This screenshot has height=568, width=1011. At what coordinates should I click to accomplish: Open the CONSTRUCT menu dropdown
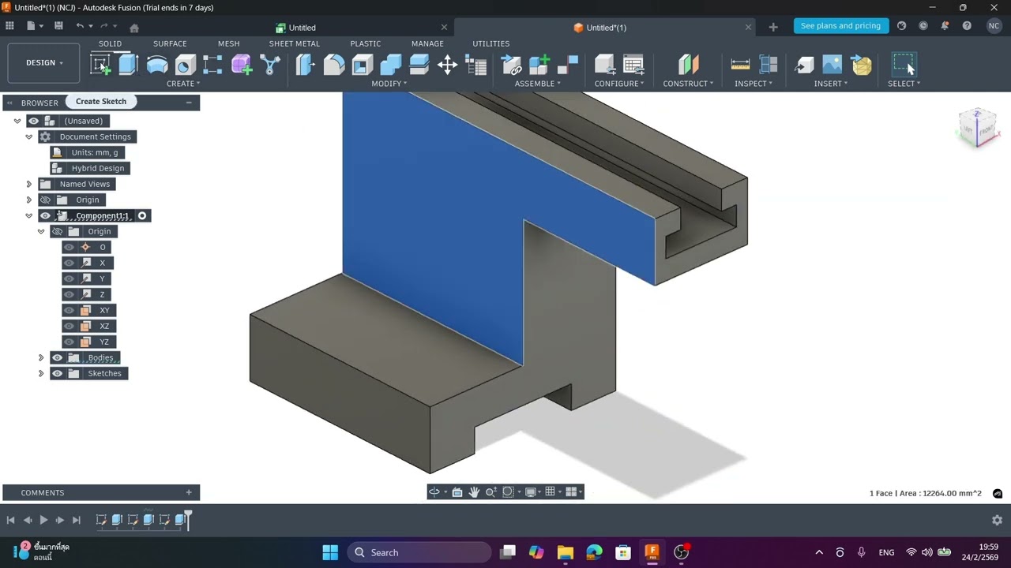coord(688,84)
